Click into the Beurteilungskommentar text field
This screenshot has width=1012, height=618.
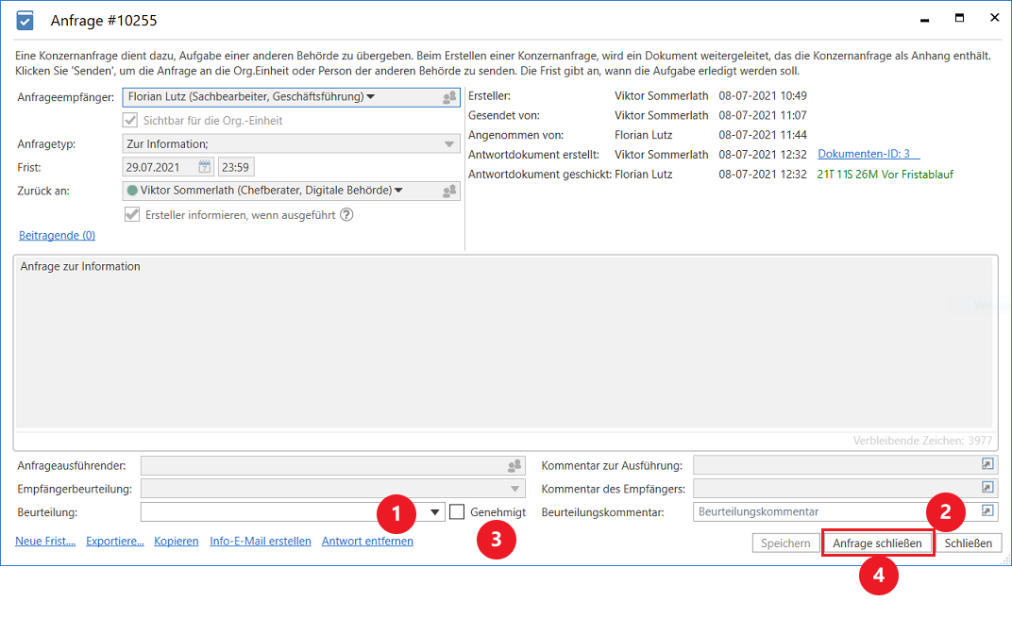click(831, 511)
